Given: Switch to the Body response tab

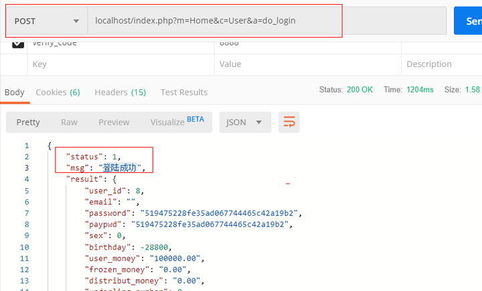Looking at the screenshot, I should (15, 93).
